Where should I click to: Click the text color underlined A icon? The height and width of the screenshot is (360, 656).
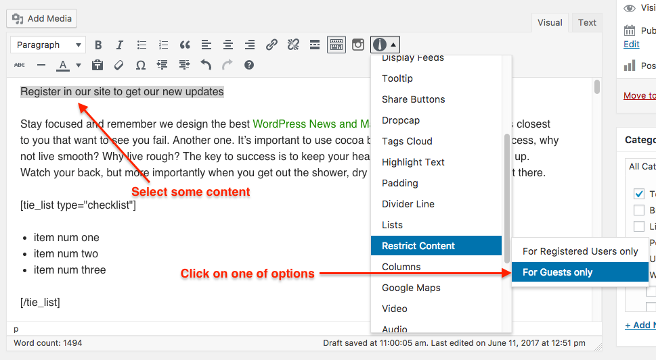[63, 65]
